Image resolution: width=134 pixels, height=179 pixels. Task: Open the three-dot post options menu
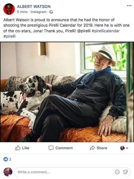[x=129, y=6]
